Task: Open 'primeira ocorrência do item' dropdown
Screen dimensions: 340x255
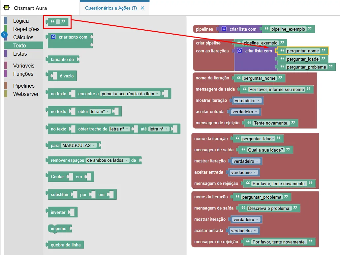Action: (130, 94)
